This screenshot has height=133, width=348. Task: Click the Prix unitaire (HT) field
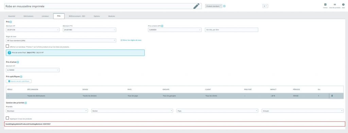(x=175, y=30)
